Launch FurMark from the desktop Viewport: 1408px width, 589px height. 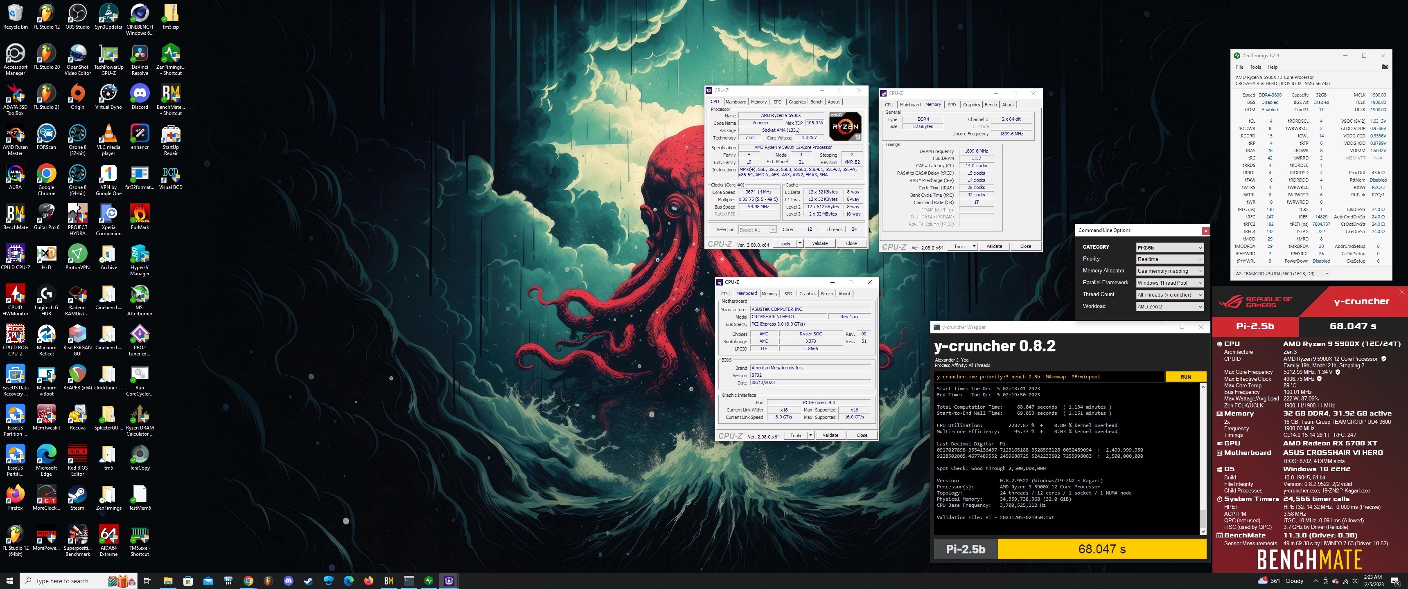tap(140, 218)
